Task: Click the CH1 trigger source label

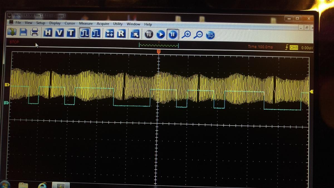Action: [x=294, y=48]
